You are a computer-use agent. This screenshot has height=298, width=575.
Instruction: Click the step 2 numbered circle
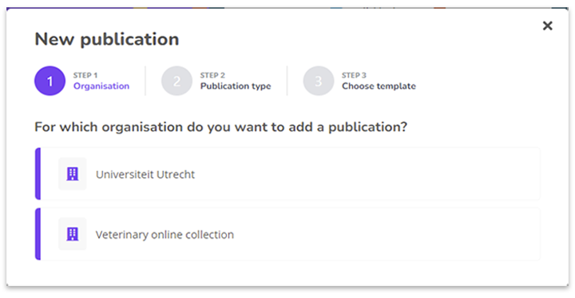(176, 81)
